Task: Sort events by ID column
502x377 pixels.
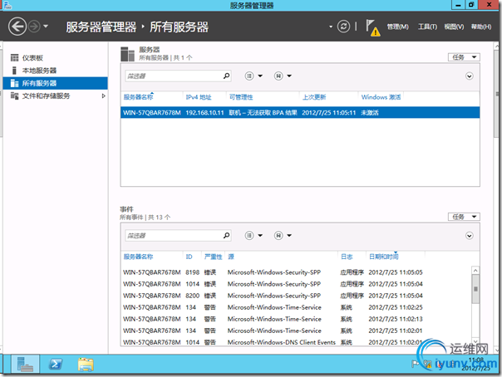Action: 189,257
